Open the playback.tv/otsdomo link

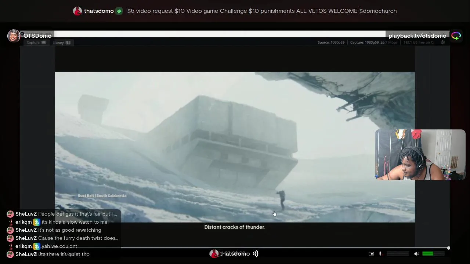click(417, 36)
